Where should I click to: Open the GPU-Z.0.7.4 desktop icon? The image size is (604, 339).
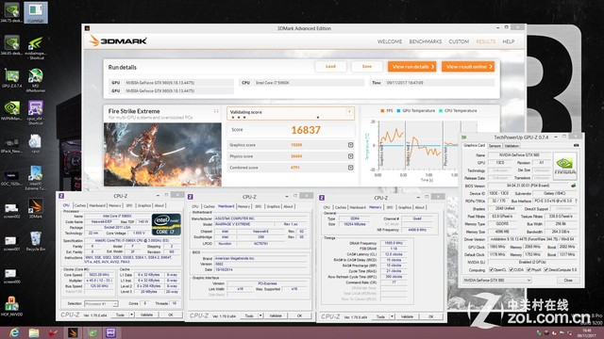[x=11, y=78]
